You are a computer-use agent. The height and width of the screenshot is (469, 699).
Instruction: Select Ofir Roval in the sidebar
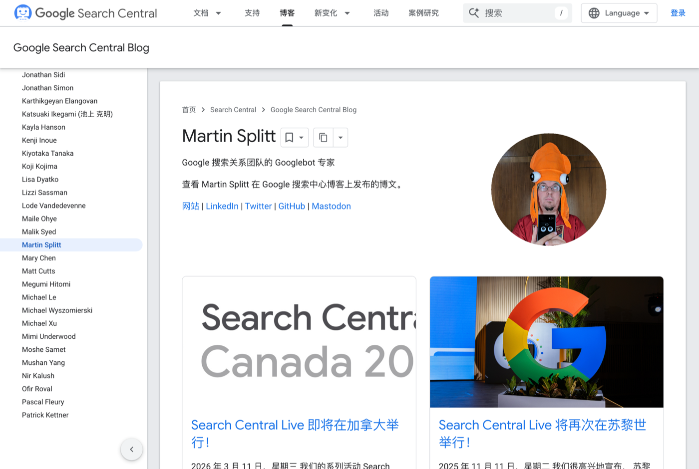(x=37, y=389)
